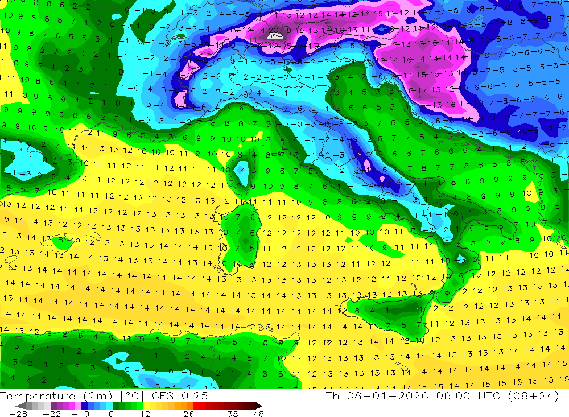Image resolution: width=569 pixels, height=417 pixels.
Task: Click the -28 label under the color scale
Action: coord(18,414)
